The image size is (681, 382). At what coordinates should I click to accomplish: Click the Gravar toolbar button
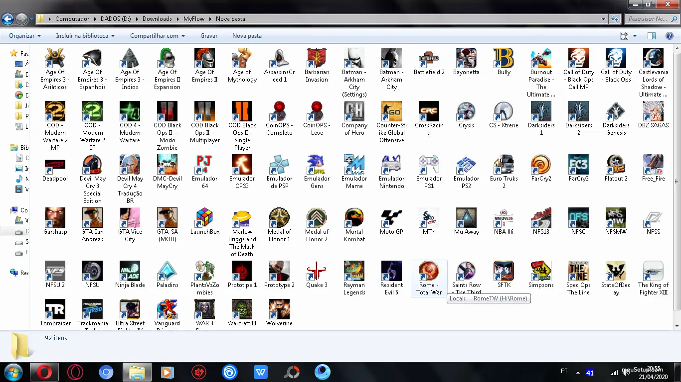[x=209, y=36]
